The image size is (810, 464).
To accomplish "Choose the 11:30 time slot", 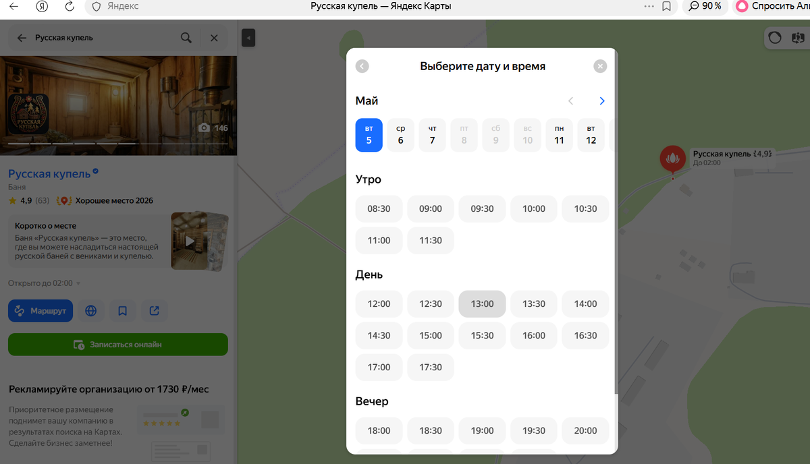I will 431,240.
